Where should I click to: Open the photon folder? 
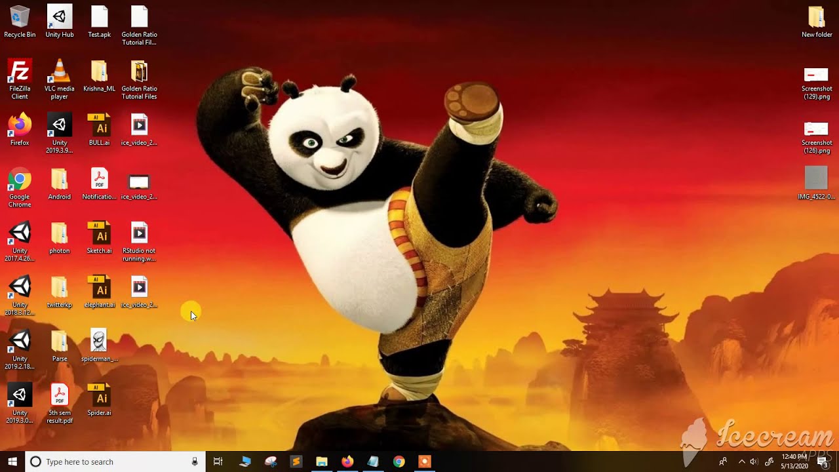coord(60,237)
